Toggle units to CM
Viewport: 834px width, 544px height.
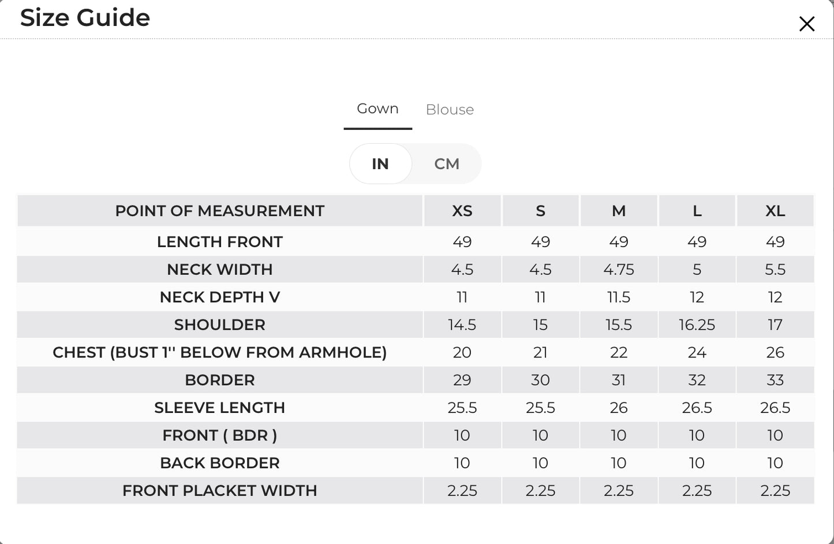click(x=447, y=164)
